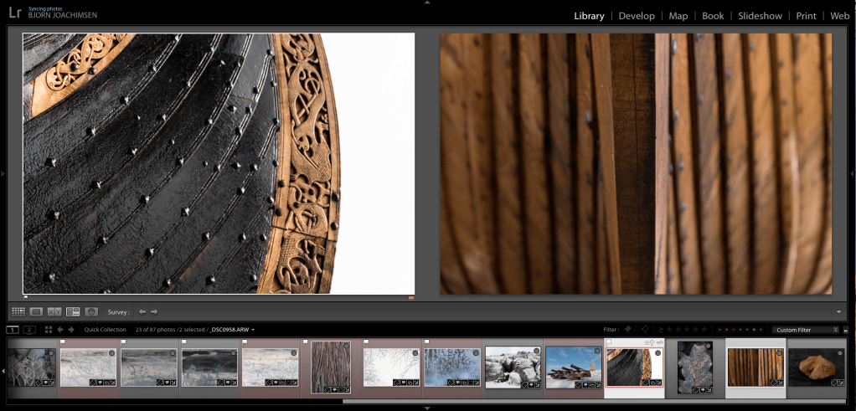Image resolution: width=856 pixels, height=411 pixels.
Task: Click the Filter label in filmstrip bar
Action: pos(610,330)
